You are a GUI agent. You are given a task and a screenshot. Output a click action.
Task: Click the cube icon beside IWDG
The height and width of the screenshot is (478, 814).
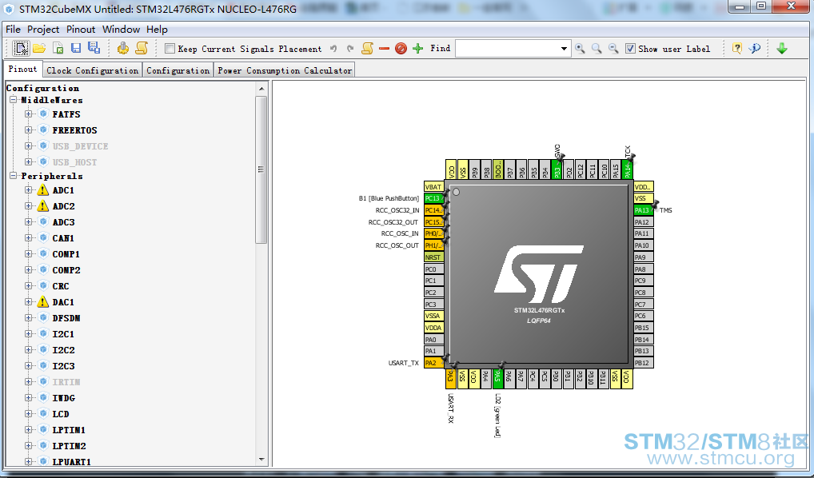[x=44, y=397]
